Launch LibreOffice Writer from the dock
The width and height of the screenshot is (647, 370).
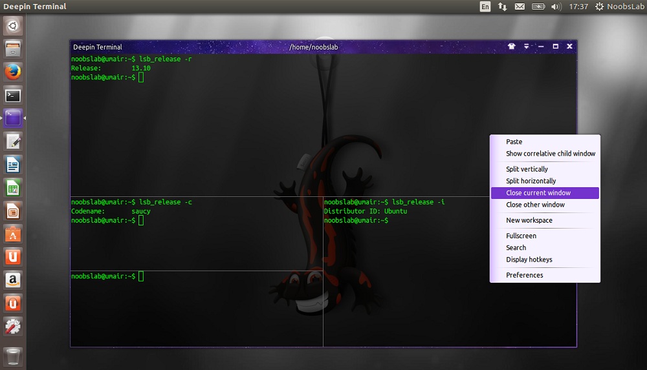13,165
